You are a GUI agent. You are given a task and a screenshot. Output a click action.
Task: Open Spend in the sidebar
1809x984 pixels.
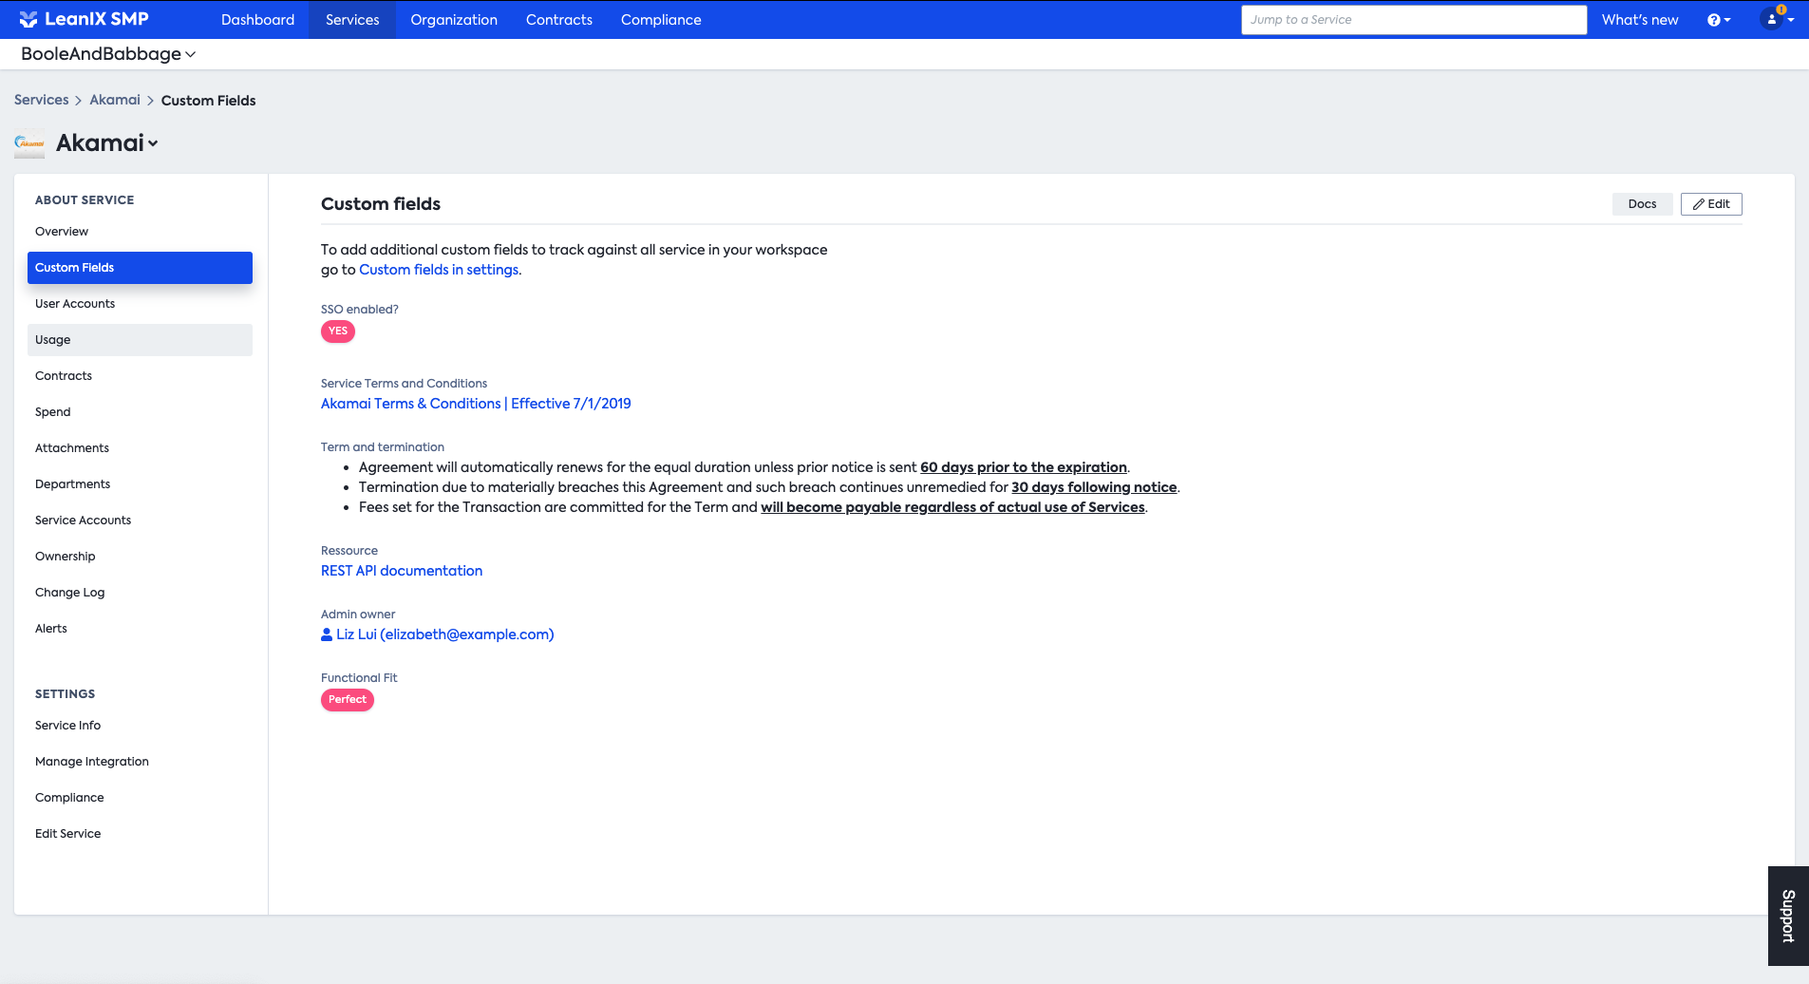[x=140, y=412]
